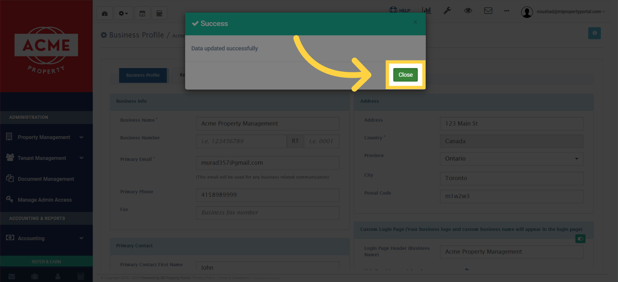618x282 pixels.
Task: Open the user account dropdown noushad@mipropertyportal.com
Action: (571, 12)
